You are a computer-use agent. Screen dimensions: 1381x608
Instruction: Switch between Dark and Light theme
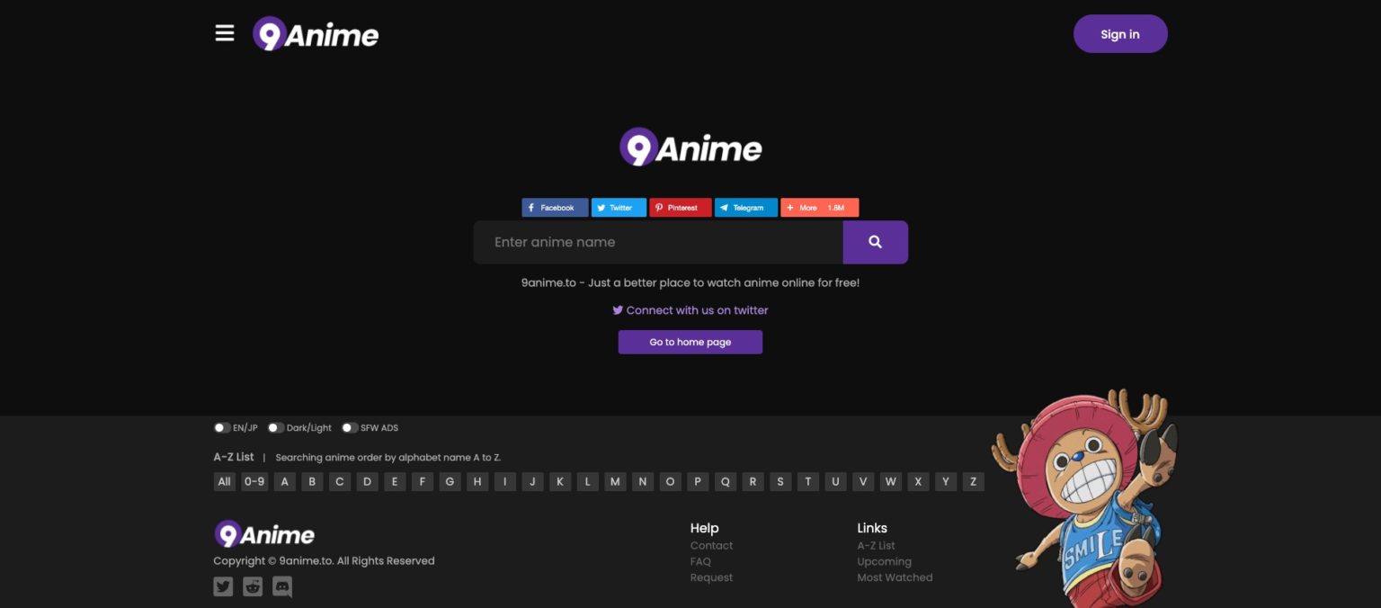pyautogui.click(x=275, y=427)
